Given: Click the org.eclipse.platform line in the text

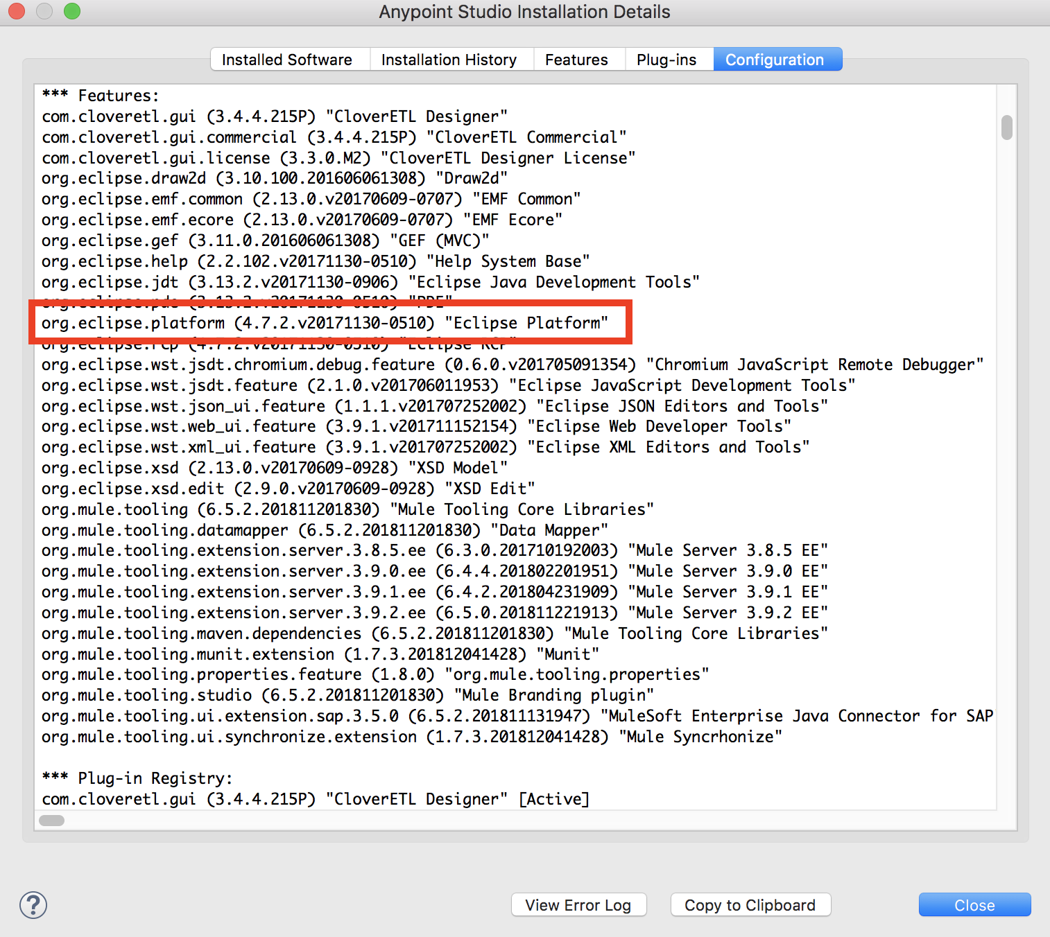Looking at the screenshot, I should point(325,323).
